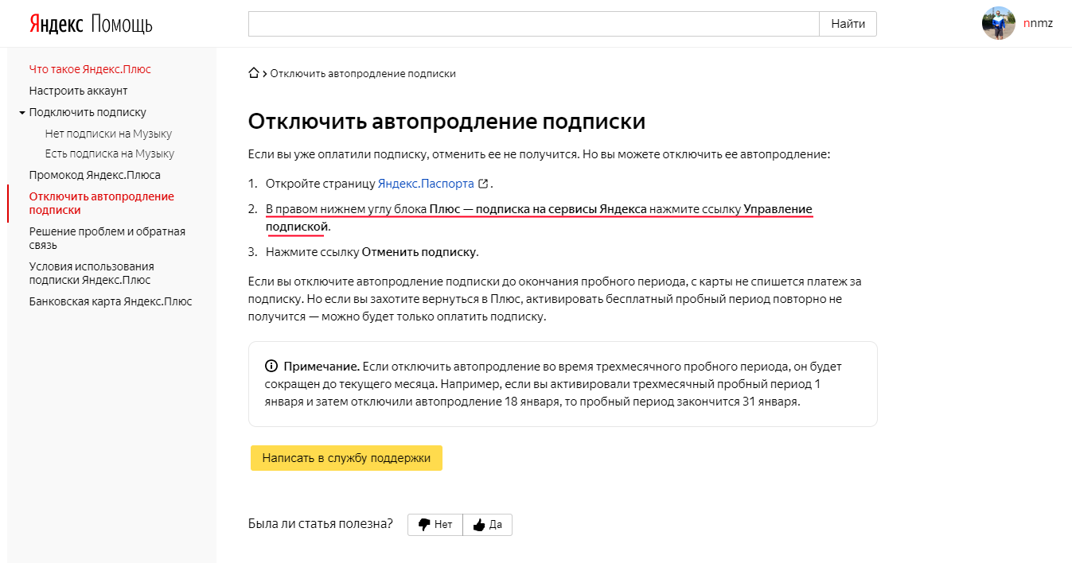Click bold text Плюс — подписка на сервисы Яндекса

(x=537, y=209)
